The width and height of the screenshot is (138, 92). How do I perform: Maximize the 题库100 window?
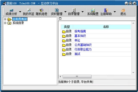click(x=130, y=3)
